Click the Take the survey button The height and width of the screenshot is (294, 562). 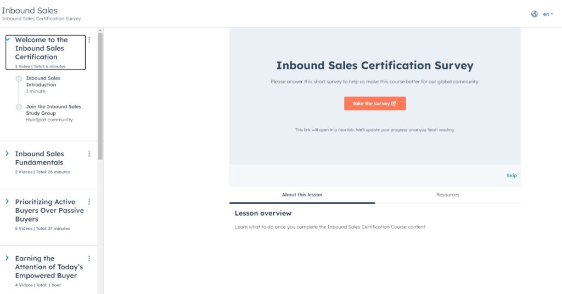[375, 104]
